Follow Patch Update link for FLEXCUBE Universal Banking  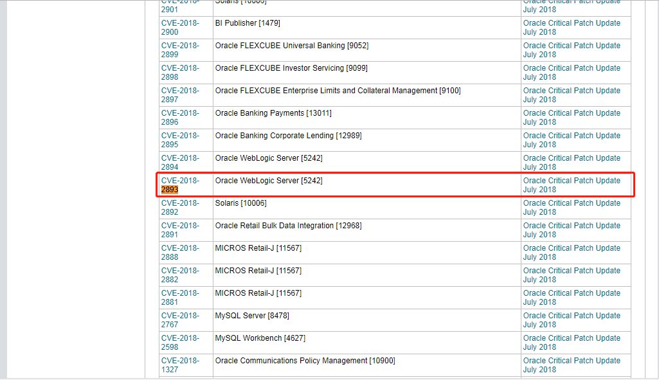point(572,50)
